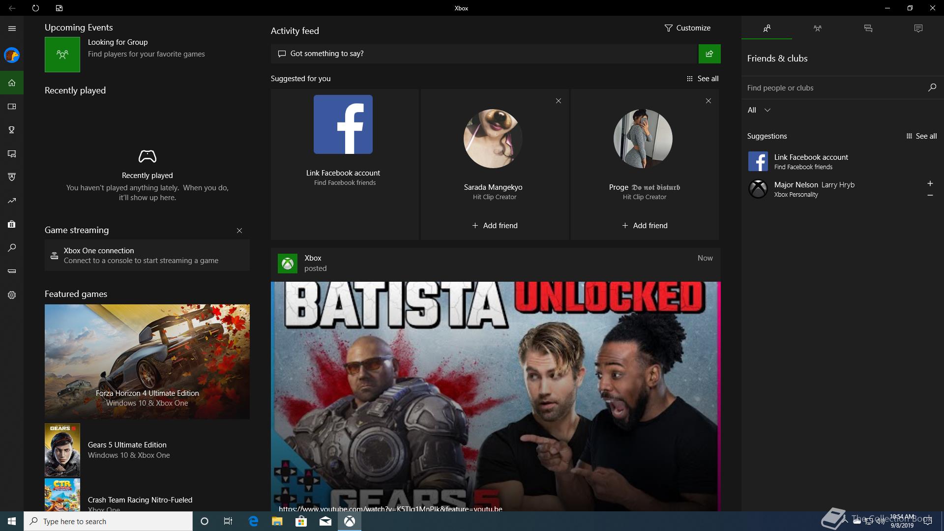Add Major Nelson with plus icon
The width and height of the screenshot is (944, 531).
pyautogui.click(x=930, y=183)
